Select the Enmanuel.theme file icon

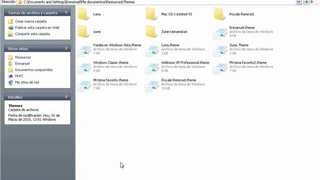[220, 33]
